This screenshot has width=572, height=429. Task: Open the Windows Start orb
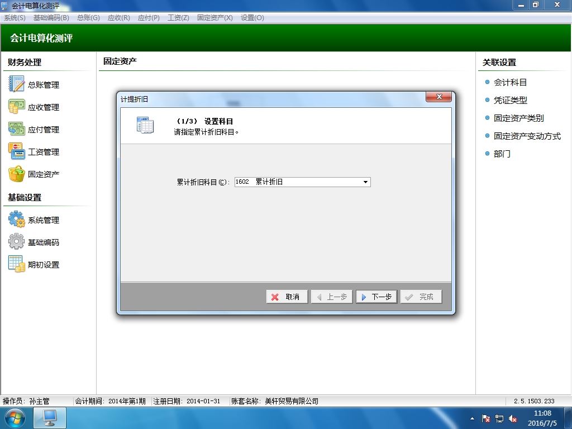pyautogui.click(x=15, y=418)
